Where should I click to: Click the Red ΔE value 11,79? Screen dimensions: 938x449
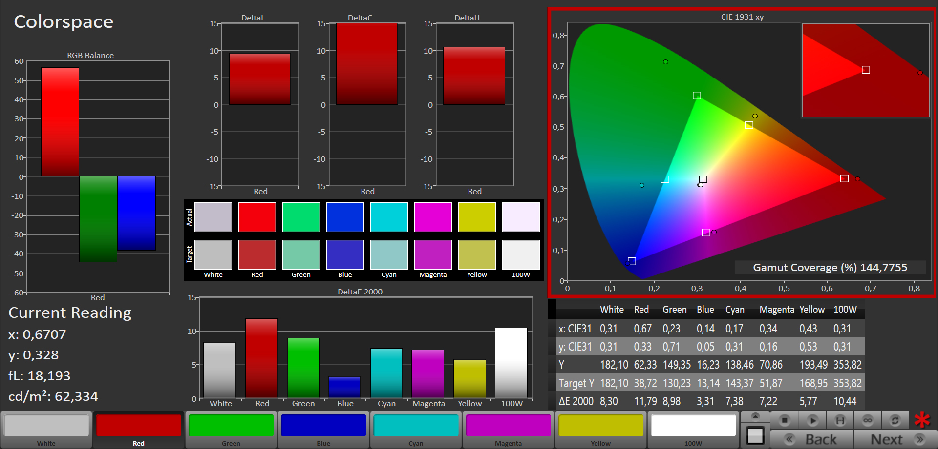point(645,401)
